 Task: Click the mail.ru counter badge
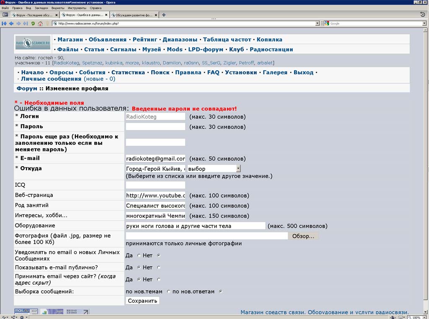(26, 311)
